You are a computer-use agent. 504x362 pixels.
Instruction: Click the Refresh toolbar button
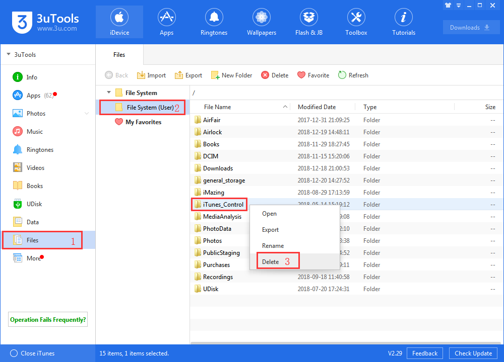tap(353, 75)
